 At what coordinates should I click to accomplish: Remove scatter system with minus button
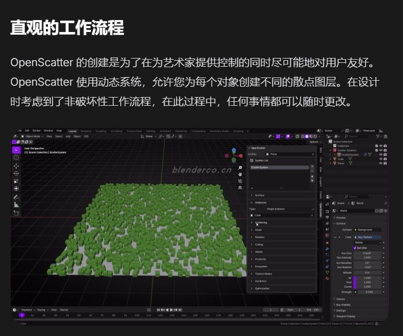313,171
